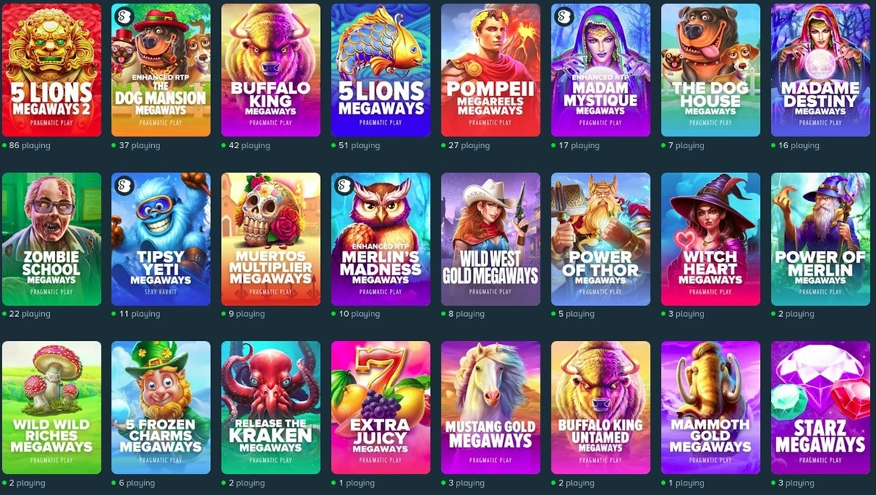Open Power of Thor Megaways
This screenshot has height=495, width=876.
(x=601, y=239)
